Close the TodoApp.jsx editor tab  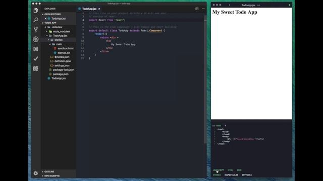coord(99,9)
